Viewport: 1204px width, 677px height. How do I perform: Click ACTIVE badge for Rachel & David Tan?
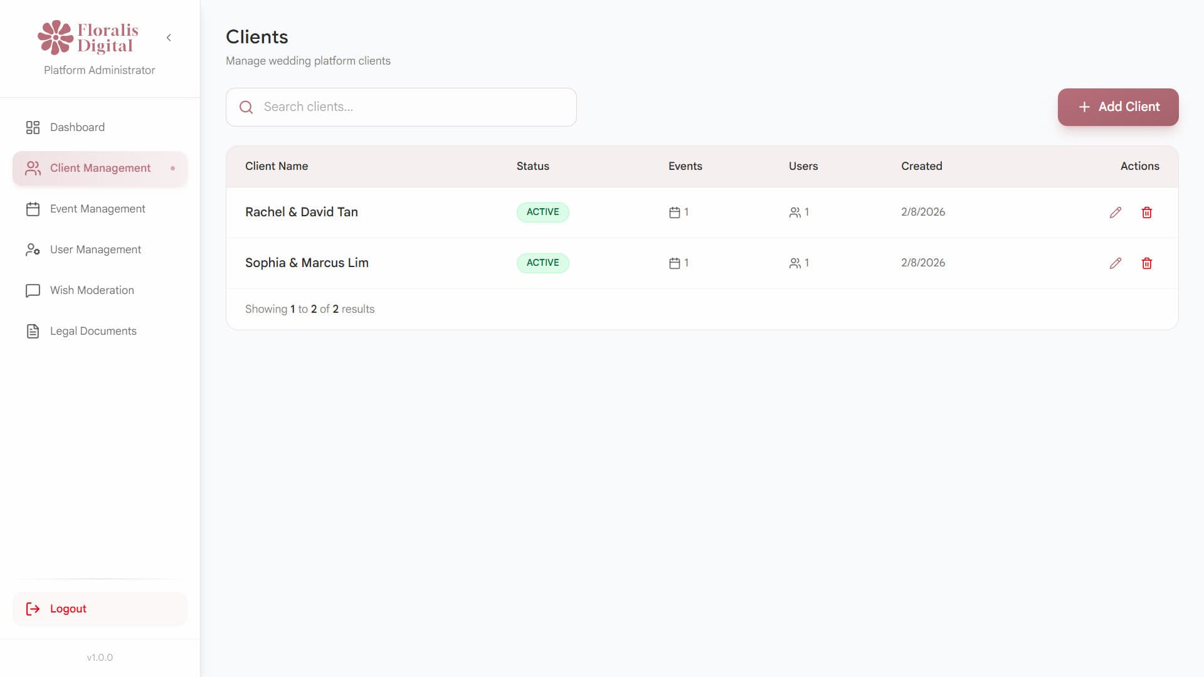click(542, 212)
